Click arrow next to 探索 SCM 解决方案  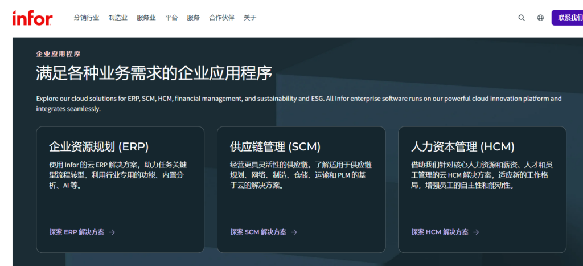[294, 232]
